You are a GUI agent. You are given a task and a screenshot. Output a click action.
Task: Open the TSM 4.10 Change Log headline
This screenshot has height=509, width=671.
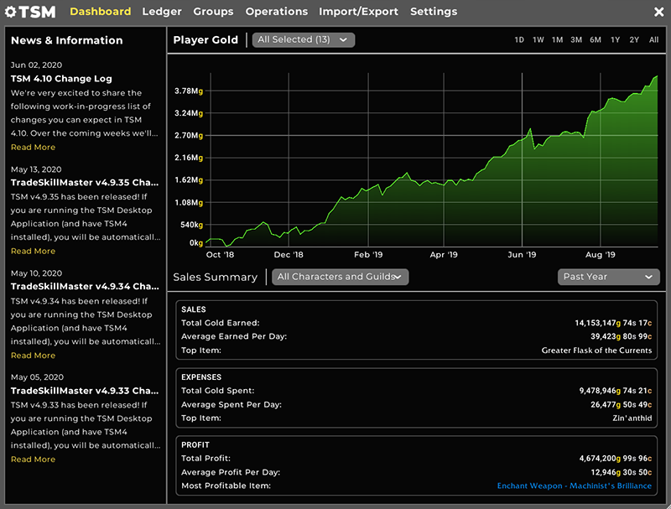61,79
